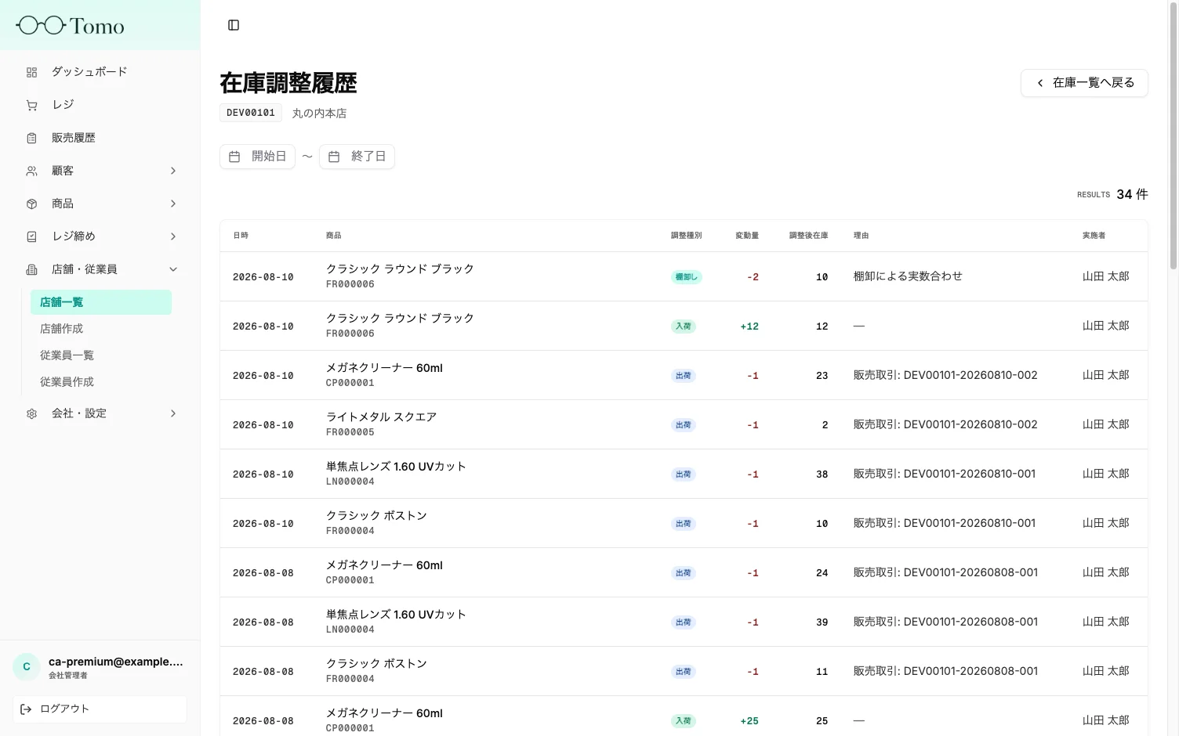This screenshot has height=736, width=1179.
Task: Toggle the sidebar panel icon
Action: tap(234, 25)
